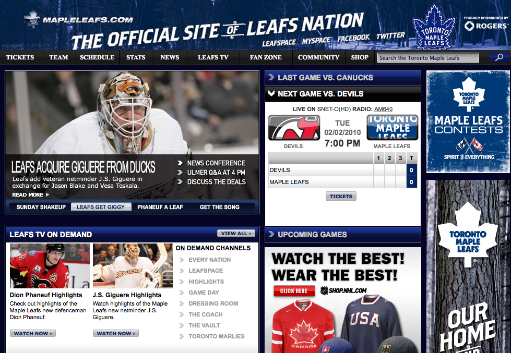Expand the Upcoming Games panel
Screen dimensions: 511x353
point(343,235)
